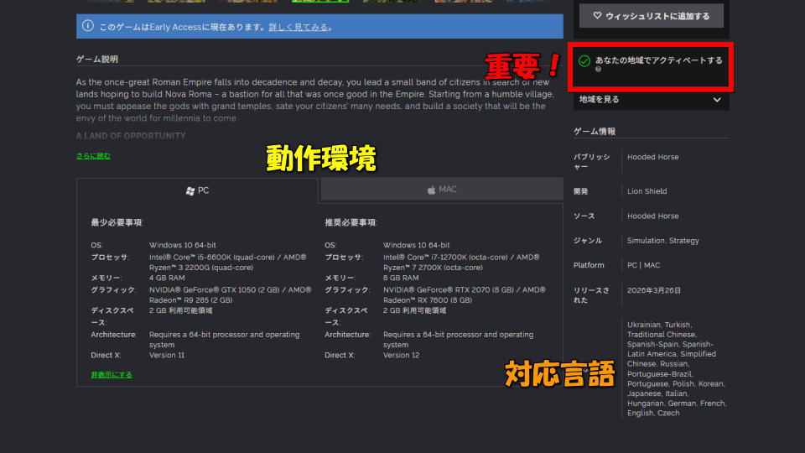Open the 詳しく見てみる Early Access link
The image size is (805, 453).
click(x=299, y=28)
